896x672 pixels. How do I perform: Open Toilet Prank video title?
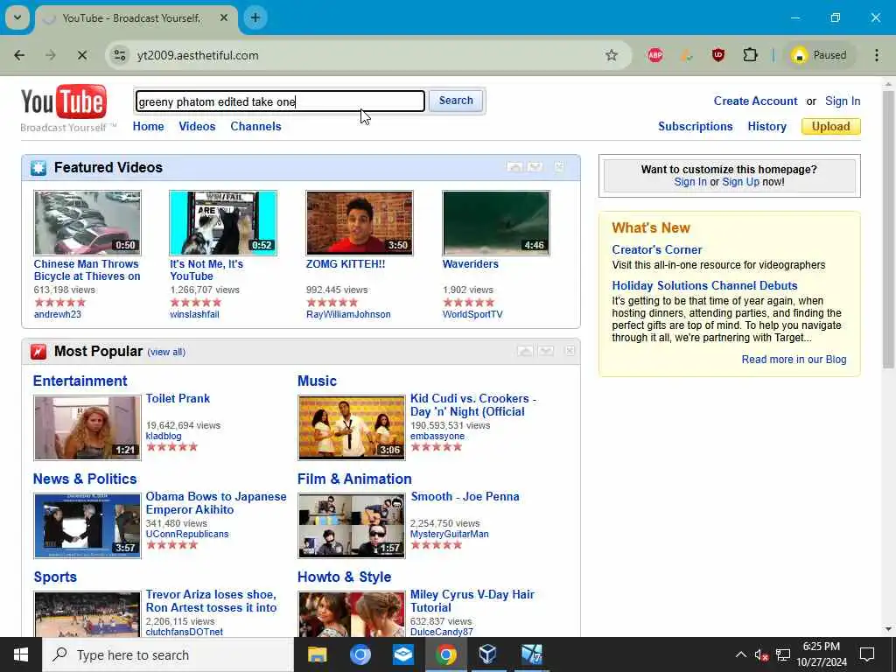click(x=178, y=398)
